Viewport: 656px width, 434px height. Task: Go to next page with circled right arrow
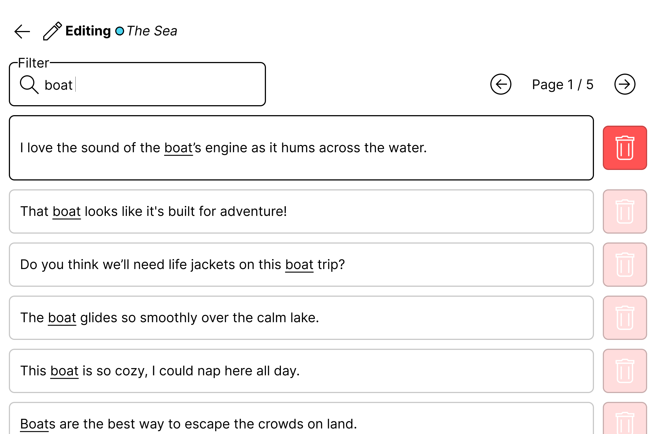(x=625, y=84)
